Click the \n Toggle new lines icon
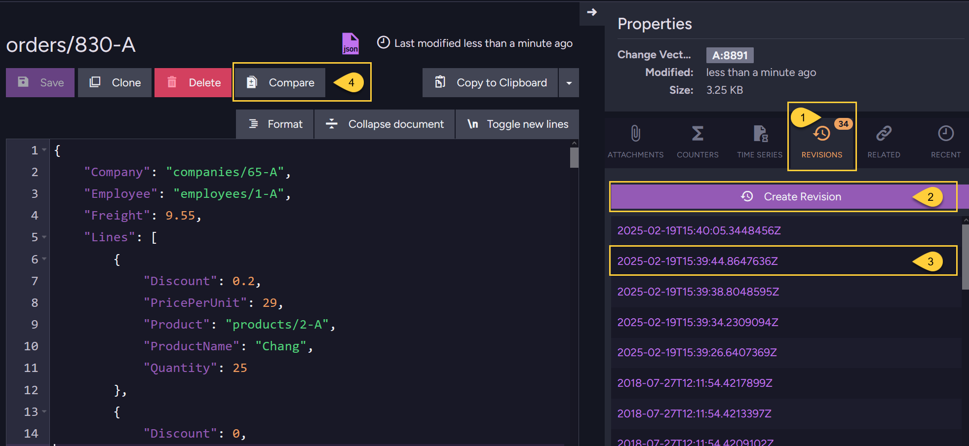The width and height of the screenshot is (969, 446). (x=472, y=124)
